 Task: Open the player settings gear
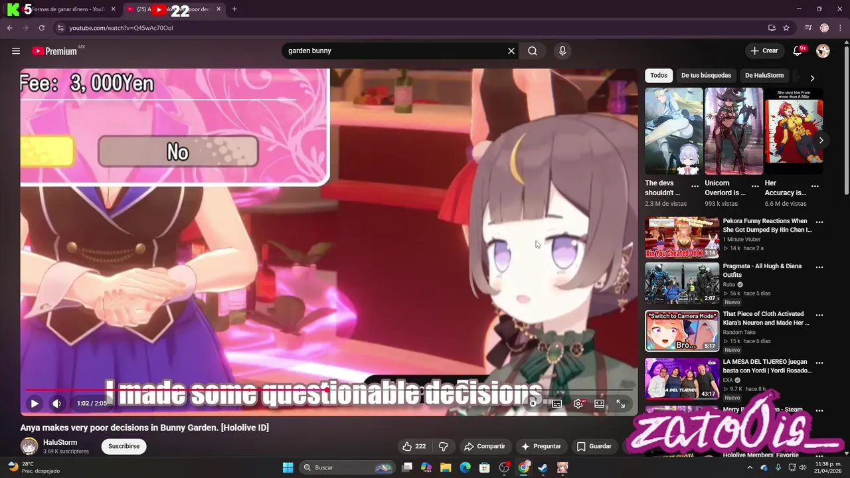pyautogui.click(x=578, y=403)
